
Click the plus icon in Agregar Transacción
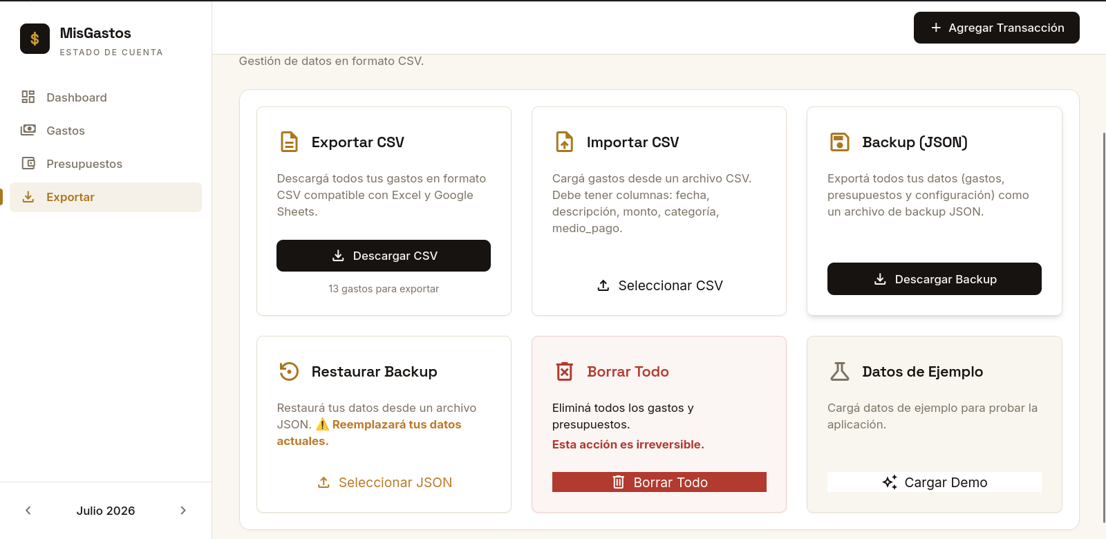point(936,28)
